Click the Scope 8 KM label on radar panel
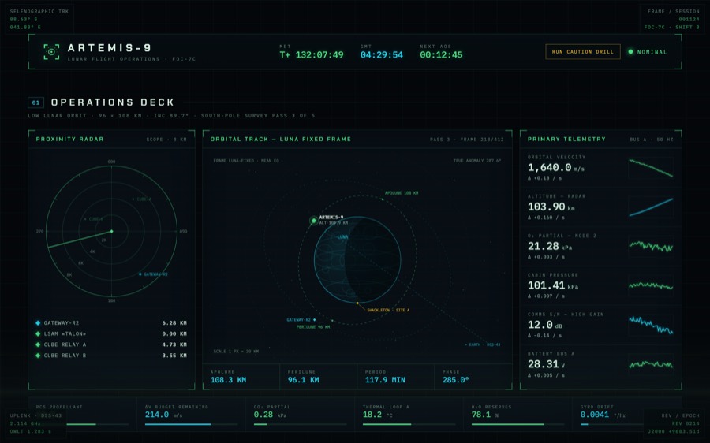Image resolution: width=710 pixels, height=443 pixels. [x=166, y=140]
